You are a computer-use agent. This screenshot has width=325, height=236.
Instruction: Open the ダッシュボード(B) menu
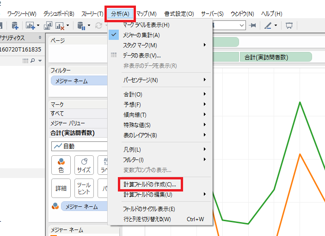[x=59, y=14]
